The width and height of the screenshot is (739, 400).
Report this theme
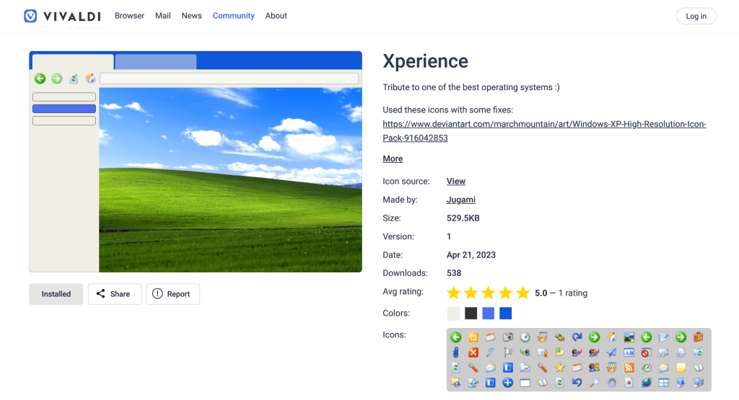172,294
